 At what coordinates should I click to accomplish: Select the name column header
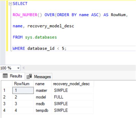(x=42, y=84)
